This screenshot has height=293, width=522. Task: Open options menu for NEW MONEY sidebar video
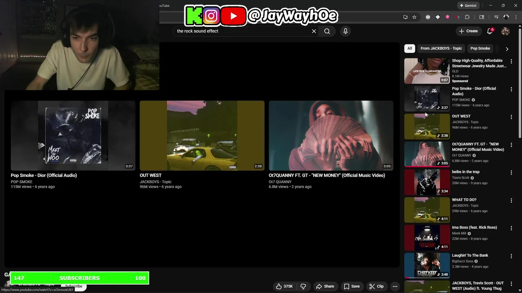pyautogui.click(x=511, y=145)
